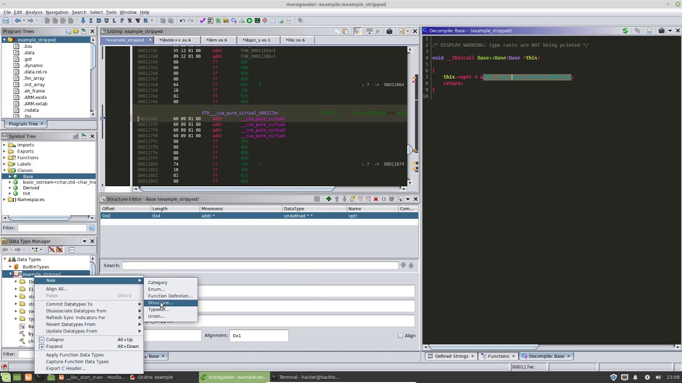682x383 pixels.
Task: Open the Analysis menu
Action: click(34, 12)
